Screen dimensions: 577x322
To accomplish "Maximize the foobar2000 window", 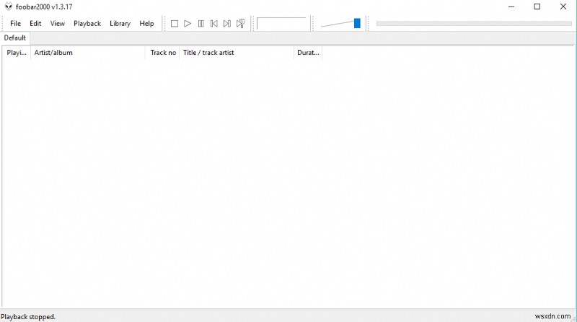I will pos(537,6).
